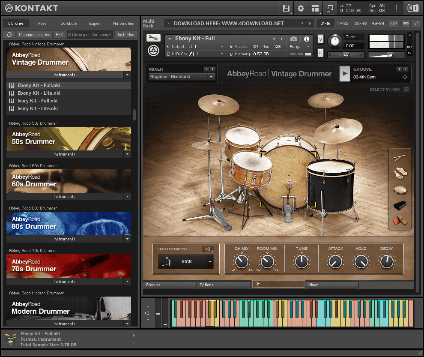Play the 03 4th Cym groove
The height and width of the screenshot is (357, 424).
click(x=345, y=73)
